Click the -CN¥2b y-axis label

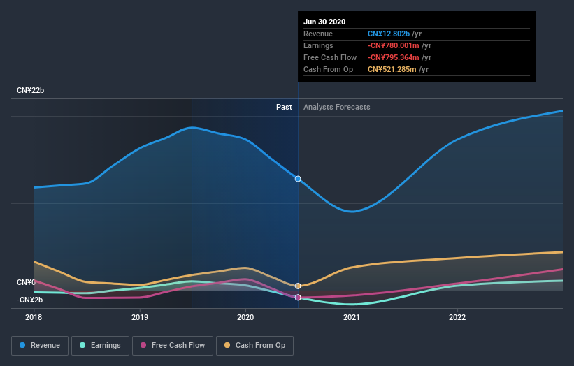coord(29,300)
